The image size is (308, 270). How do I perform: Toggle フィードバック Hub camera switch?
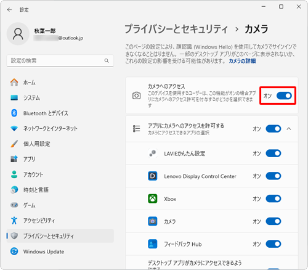click(x=274, y=244)
